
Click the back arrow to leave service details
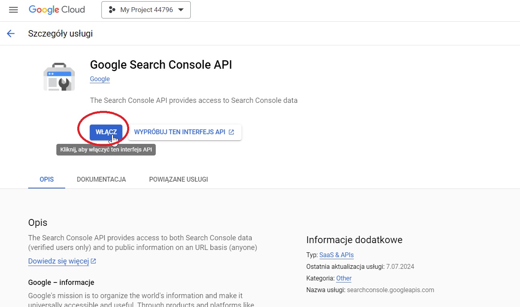point(10,33)
